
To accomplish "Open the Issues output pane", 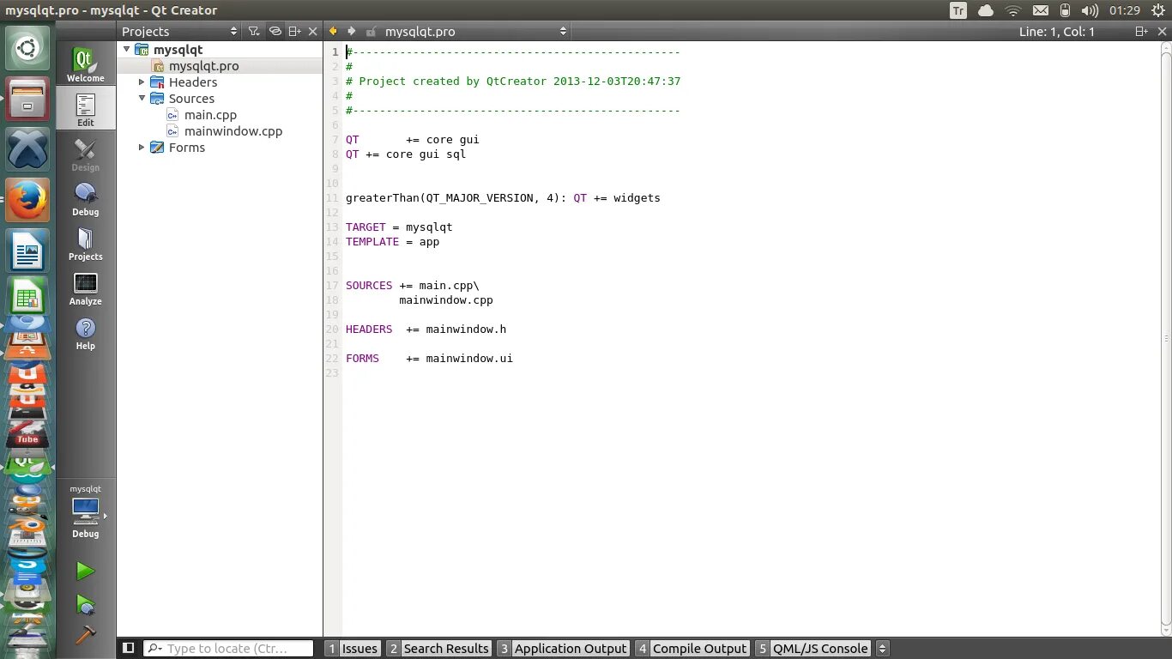I will (353, 649).
